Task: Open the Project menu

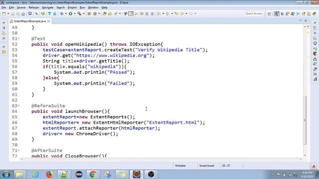Action: click(x=72, y=7)
